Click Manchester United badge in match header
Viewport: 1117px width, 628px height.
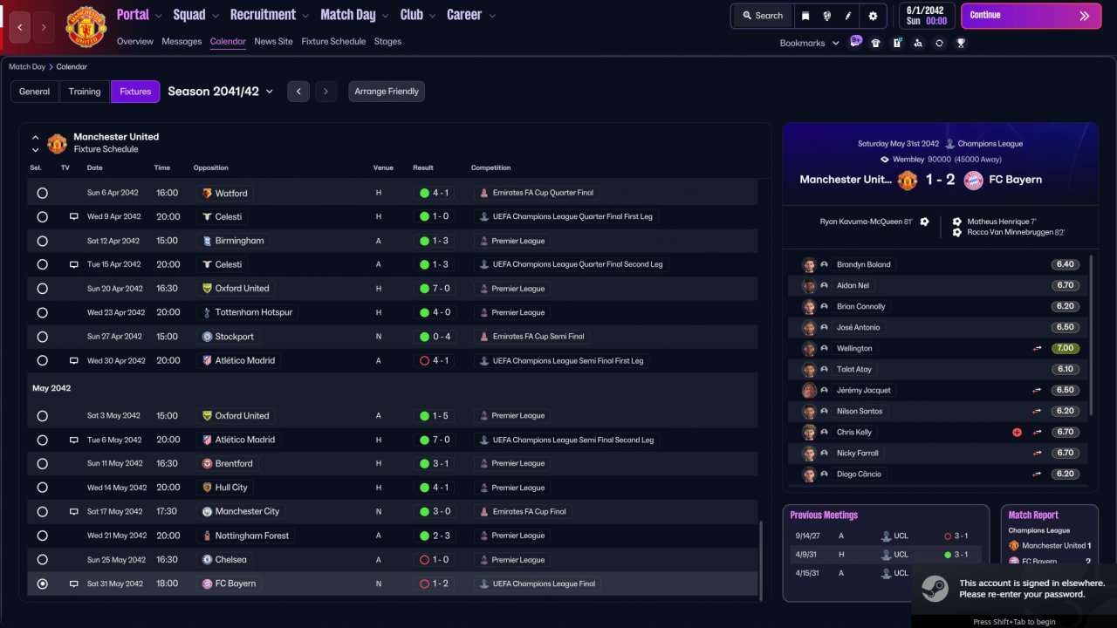click(x=908, y=180)
